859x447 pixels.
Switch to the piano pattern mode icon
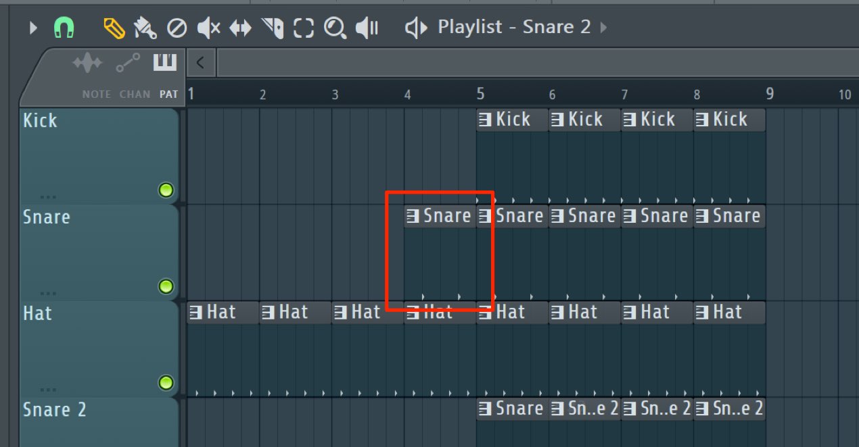165,63
